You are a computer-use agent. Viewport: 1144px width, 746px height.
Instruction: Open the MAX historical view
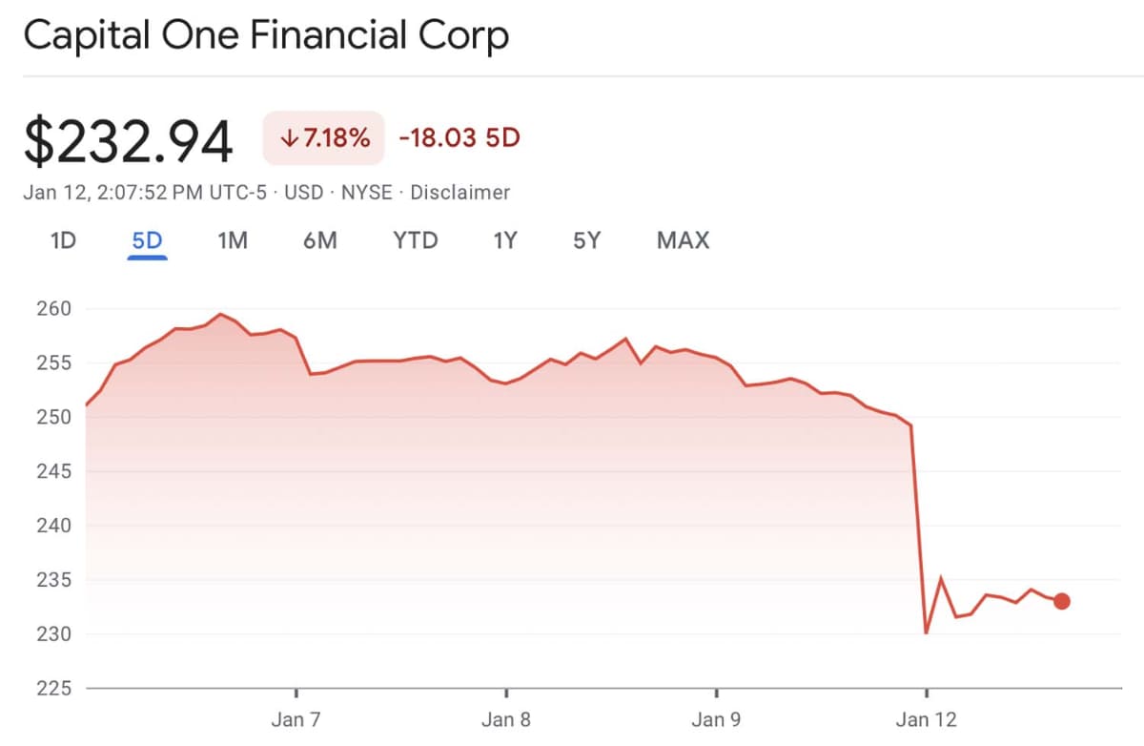[682, 240]
